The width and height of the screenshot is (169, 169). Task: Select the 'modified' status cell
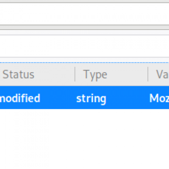pos(20,98)
